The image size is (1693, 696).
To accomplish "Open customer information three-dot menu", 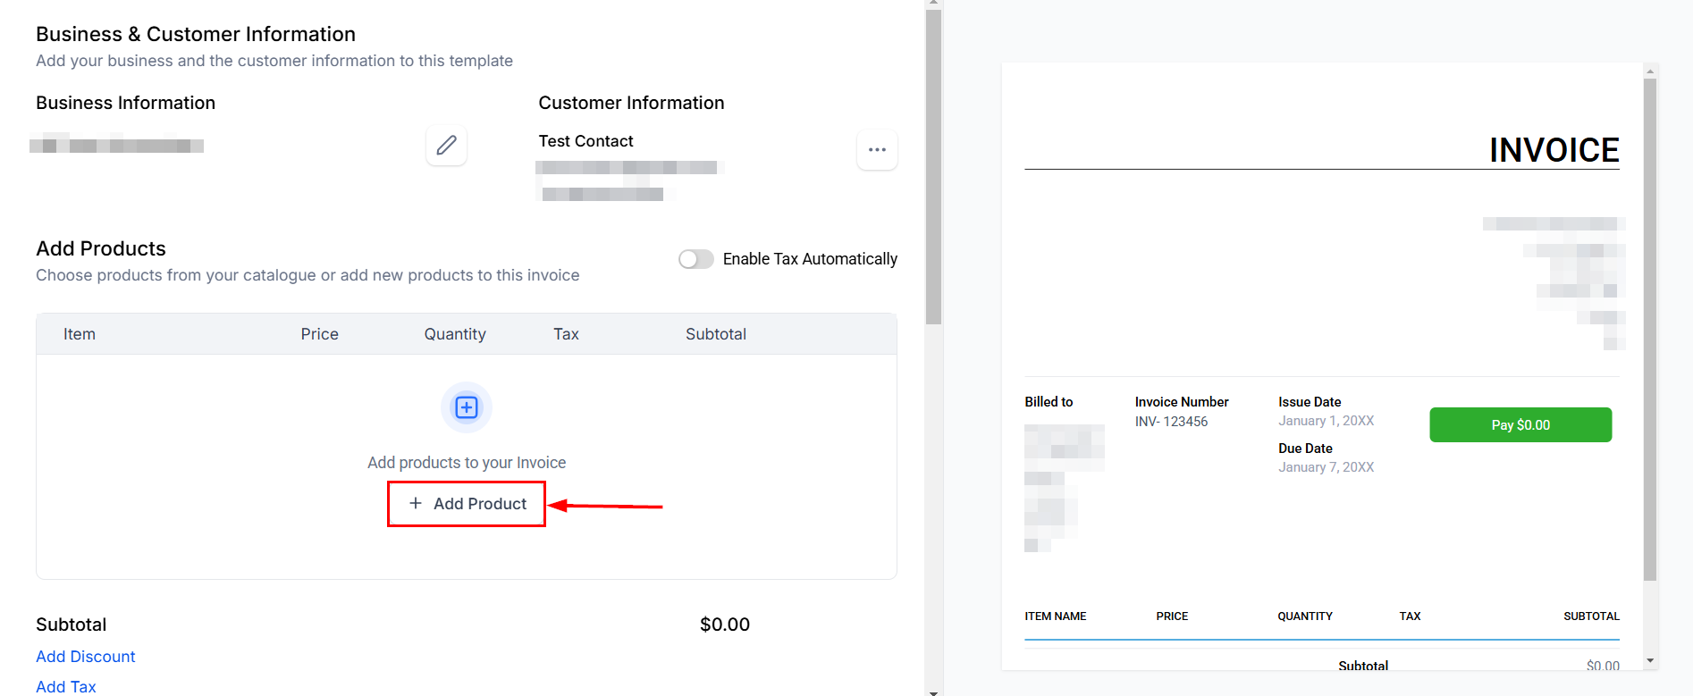I will pyautogui.click(x=877, y=150).
